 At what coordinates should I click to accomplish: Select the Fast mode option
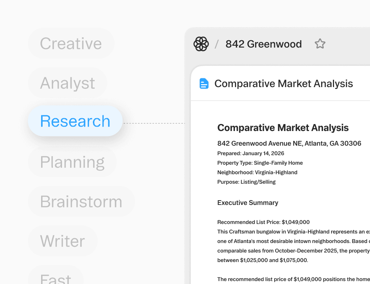point(56,277)
